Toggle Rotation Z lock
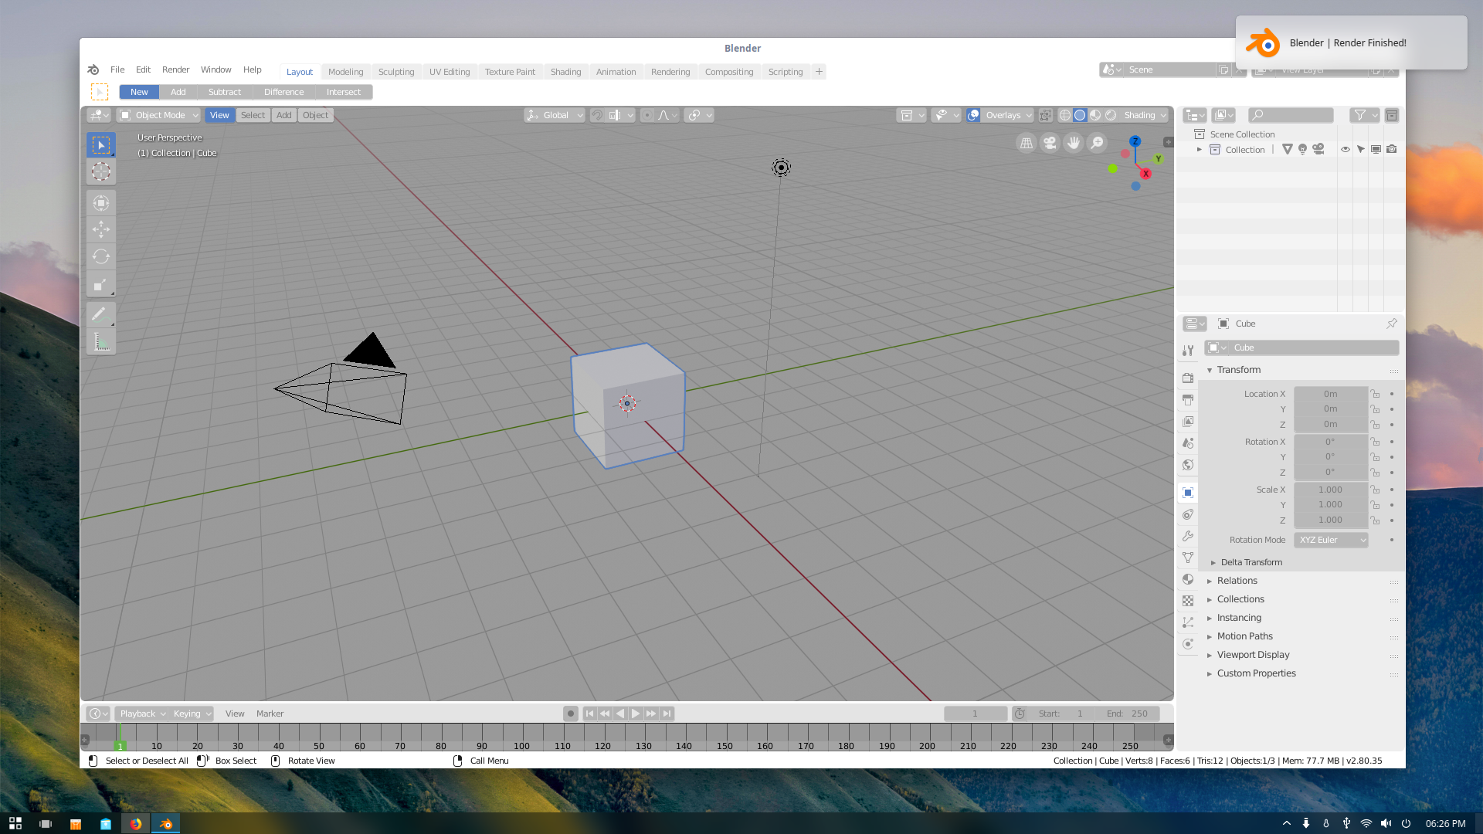The height and width of the screenshot is (834, 1483). point(1376,473)
